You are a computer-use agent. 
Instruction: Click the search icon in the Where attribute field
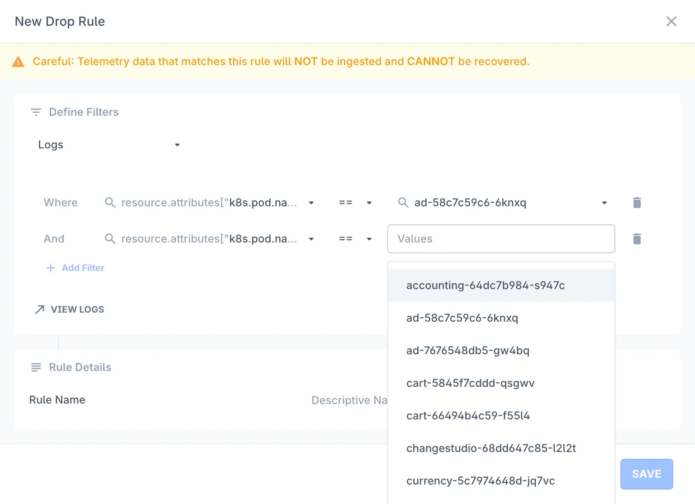[110, 202]
